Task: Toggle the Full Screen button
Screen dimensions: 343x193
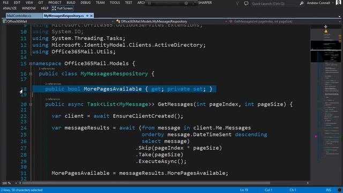Action: 62,9
